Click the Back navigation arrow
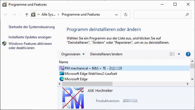The width and height of the screenshot is (195, 110). point(6,15)
